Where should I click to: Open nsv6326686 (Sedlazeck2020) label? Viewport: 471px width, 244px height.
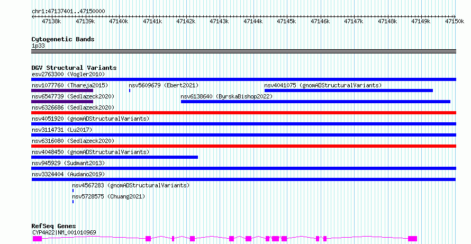[73, 107]
